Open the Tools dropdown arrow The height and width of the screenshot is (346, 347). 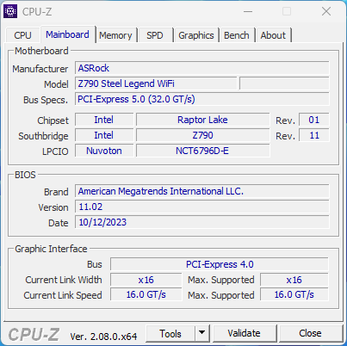click(202, 333)
